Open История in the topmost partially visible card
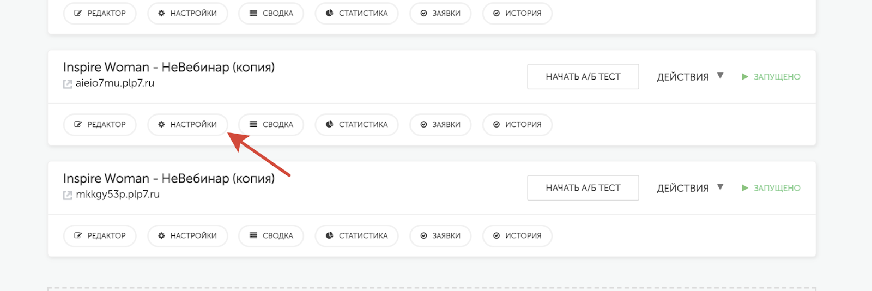Image resolution: width=872 pixels, height=291 pixels. coord(517,14)
